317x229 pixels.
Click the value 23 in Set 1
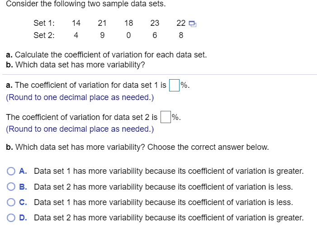pos(155,23)
